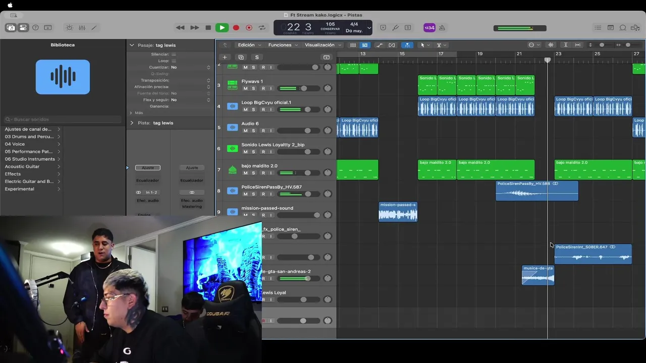Open the Media Browser icon
646x363 pixels.
[x=635, y=28]
